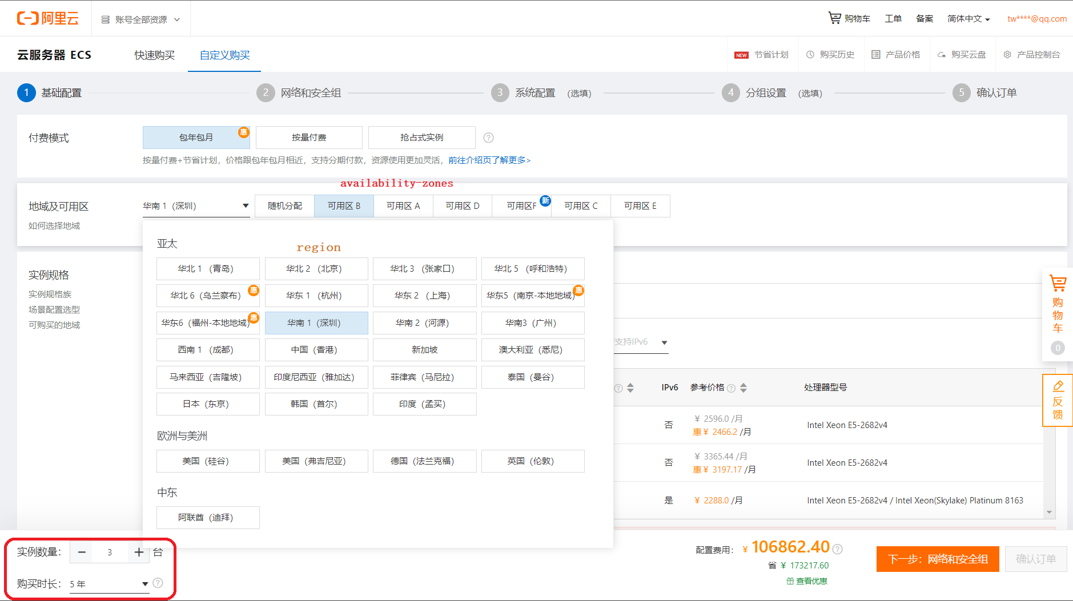Viewport: 1073px width, 601px height.
Task: Increase instance count with plus button
Action: coord(139,552)
